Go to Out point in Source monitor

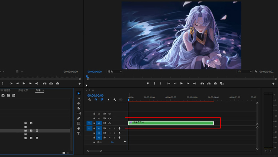(x=36, y=83)
